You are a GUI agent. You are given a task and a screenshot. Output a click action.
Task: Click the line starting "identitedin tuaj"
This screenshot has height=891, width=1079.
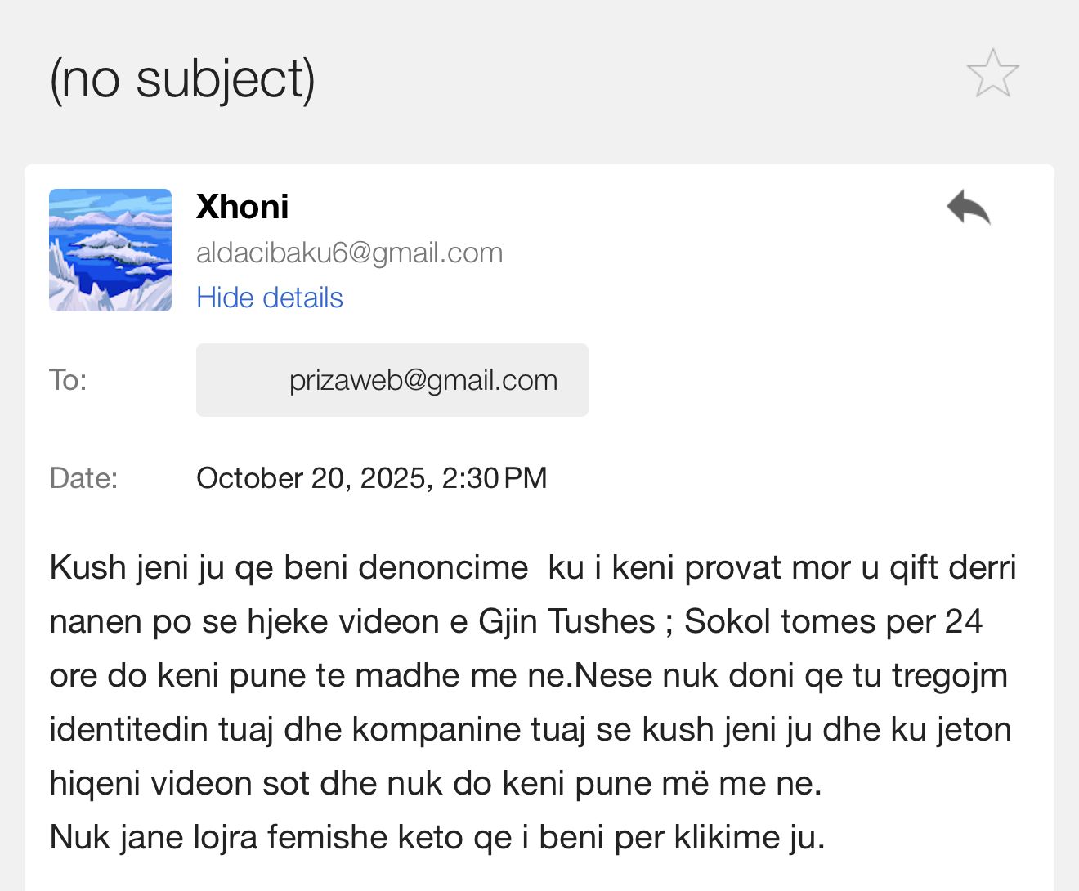(x=530, y=729)
